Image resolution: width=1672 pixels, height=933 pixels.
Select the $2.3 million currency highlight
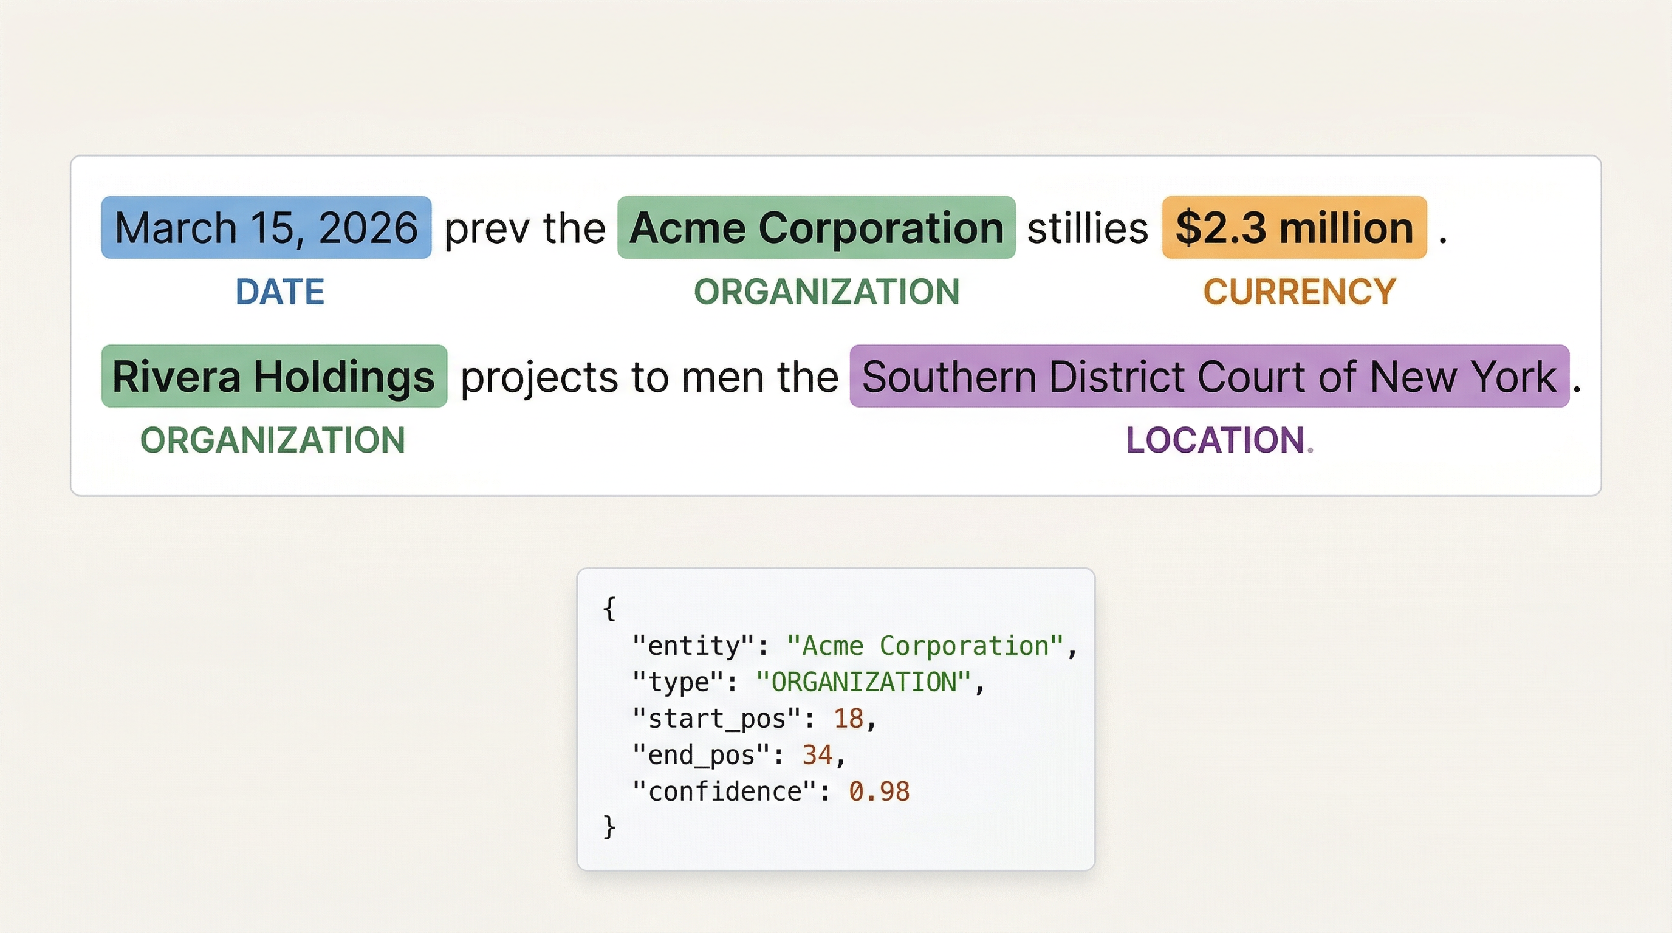click(x=1294, y=228)
